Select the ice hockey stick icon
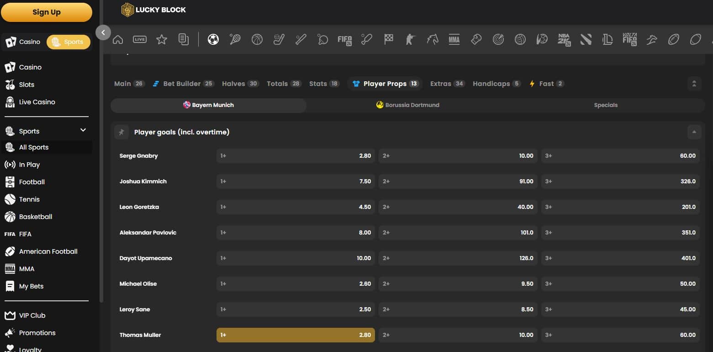This screenshot has width=713, height=352. click(x=279, y=40)
